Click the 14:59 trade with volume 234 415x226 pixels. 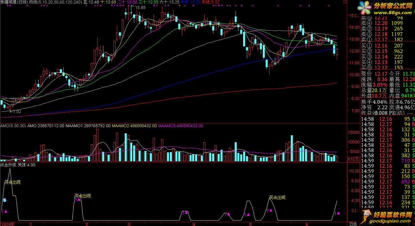click(x=388, y=203)
